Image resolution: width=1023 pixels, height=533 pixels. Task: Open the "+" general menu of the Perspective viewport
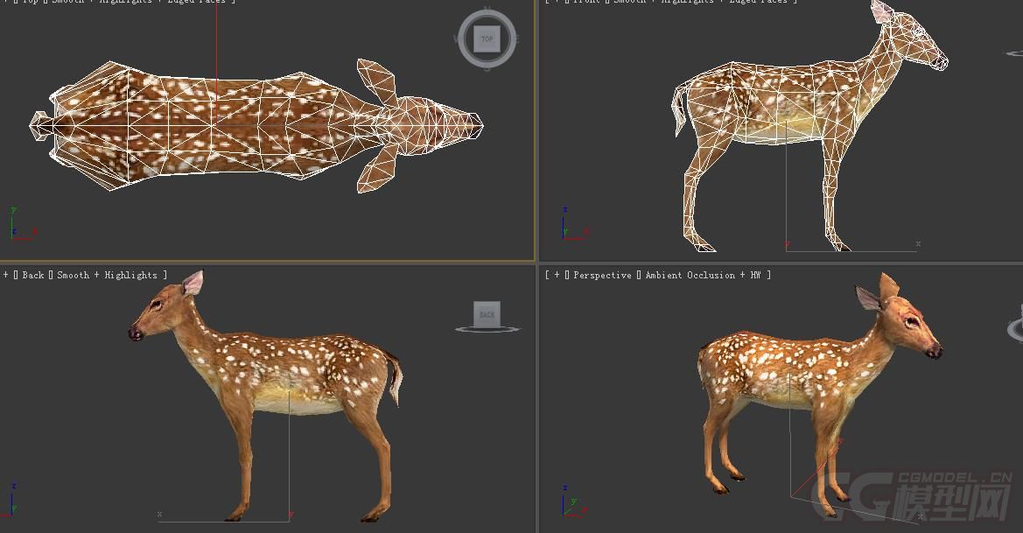coord(557,276)
